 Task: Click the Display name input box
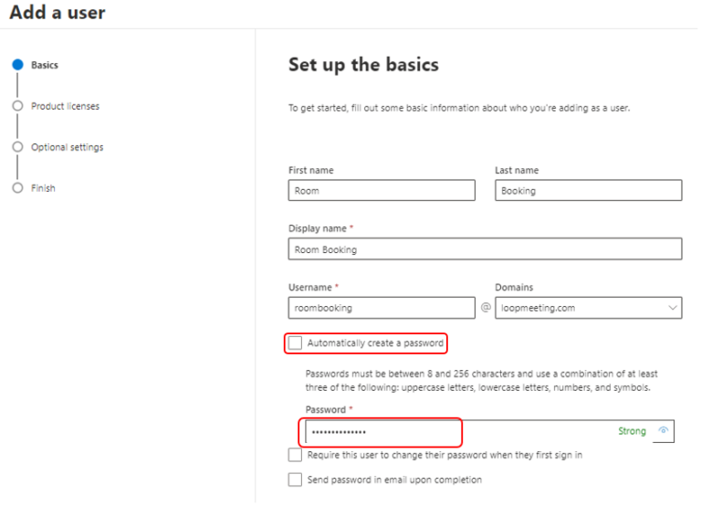tap(485, 248)
